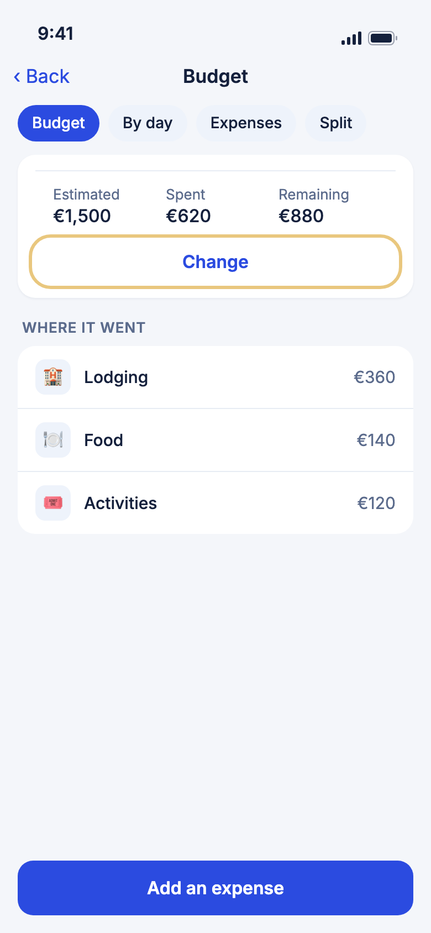This screenshot has height=933, width=431.
Task: Tap the €360 Lodging total
Action: pyautogui.click(x=375, y=377)
